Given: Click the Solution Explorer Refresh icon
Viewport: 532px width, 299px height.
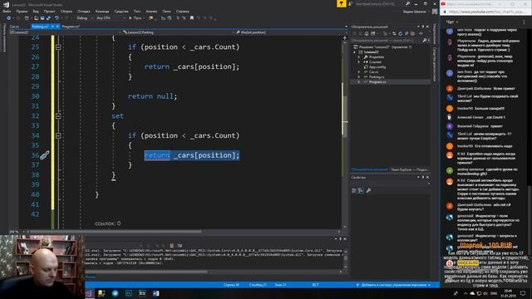Looking at the screenshot, I should click(x=401, y=33).
